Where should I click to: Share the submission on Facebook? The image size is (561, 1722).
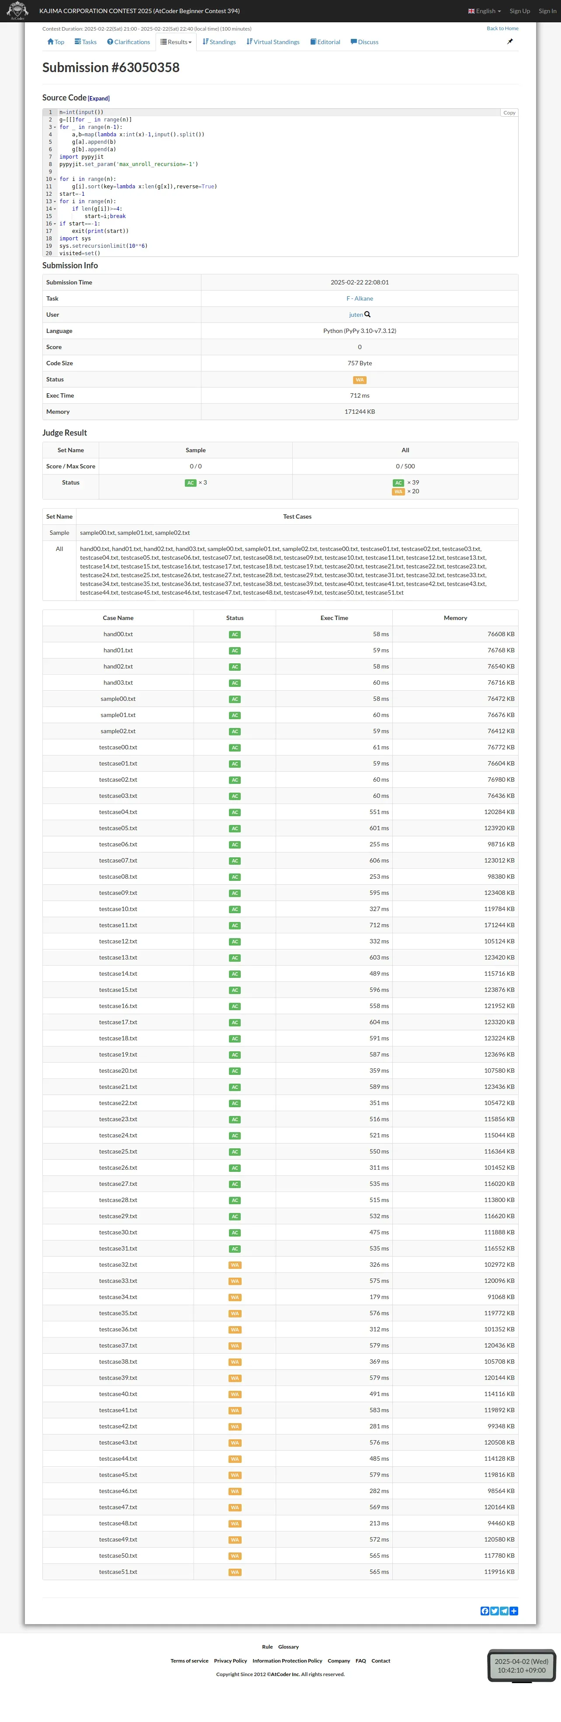(485, 1611)
